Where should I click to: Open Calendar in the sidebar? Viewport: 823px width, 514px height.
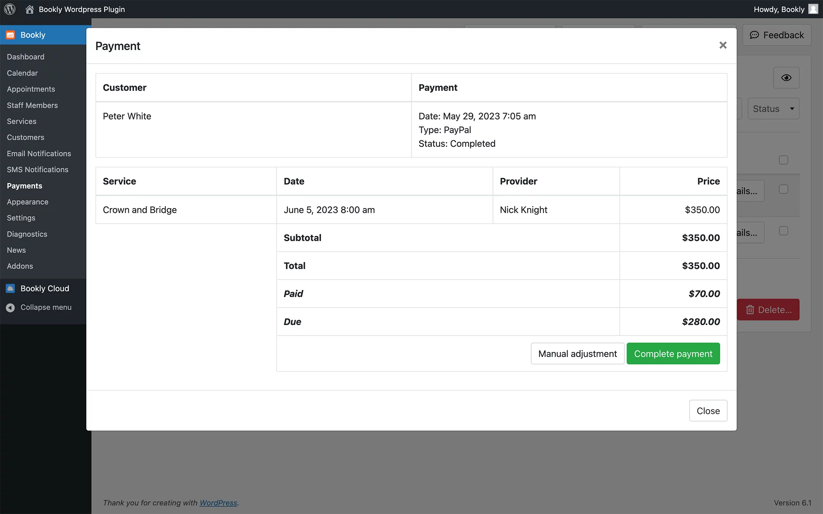22,73
